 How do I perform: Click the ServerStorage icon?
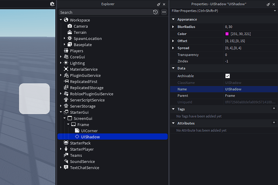[x=66, y=106]
